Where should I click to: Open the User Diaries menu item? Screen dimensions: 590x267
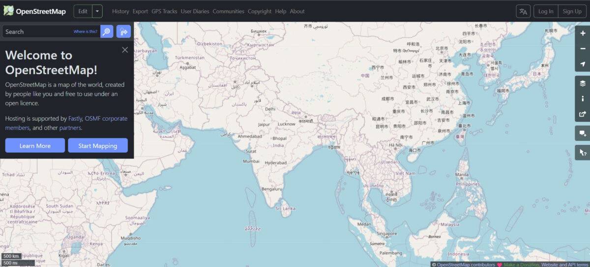pyautogui.click(x=195, y=11)
